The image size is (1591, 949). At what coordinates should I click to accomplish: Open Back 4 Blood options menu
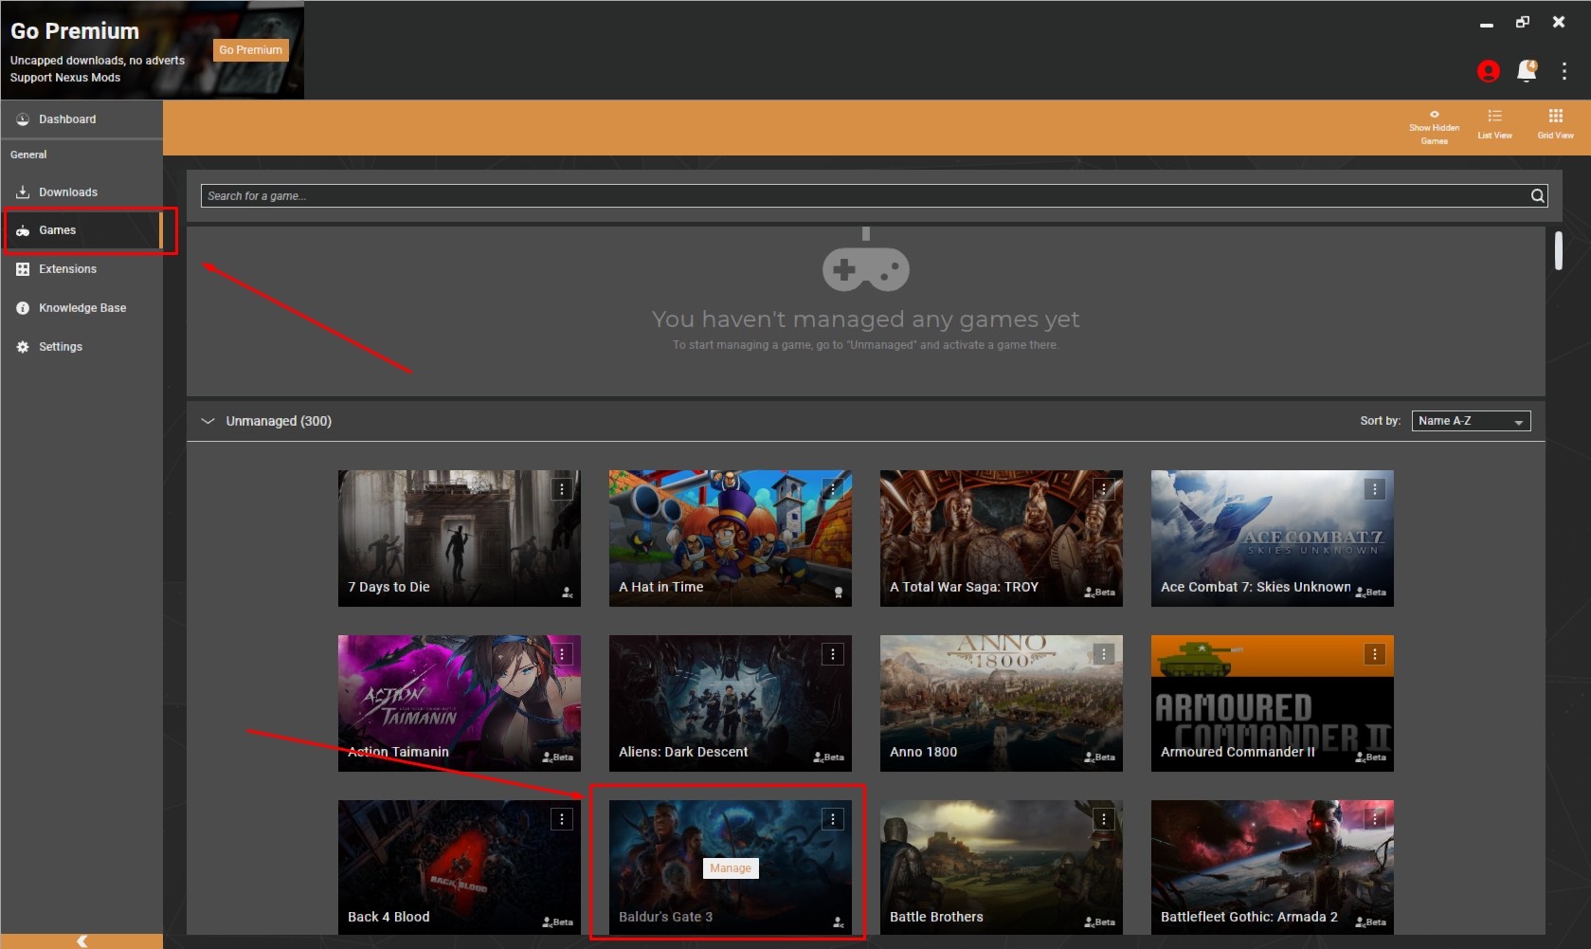coord(562,819)
